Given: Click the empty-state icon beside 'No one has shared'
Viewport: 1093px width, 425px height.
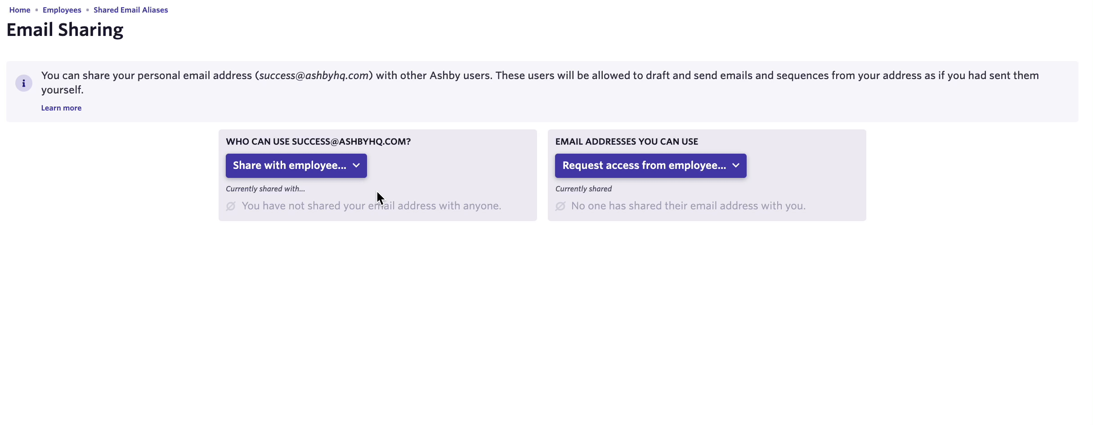Looking at the screenshot, I should [x=560, y=206].
